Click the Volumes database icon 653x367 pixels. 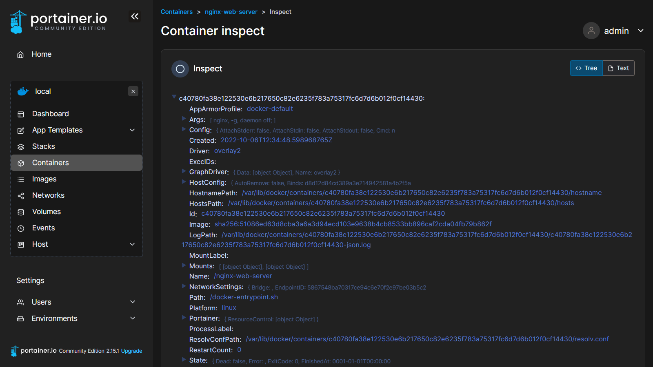pyautogui.click(x=21, y=212)
